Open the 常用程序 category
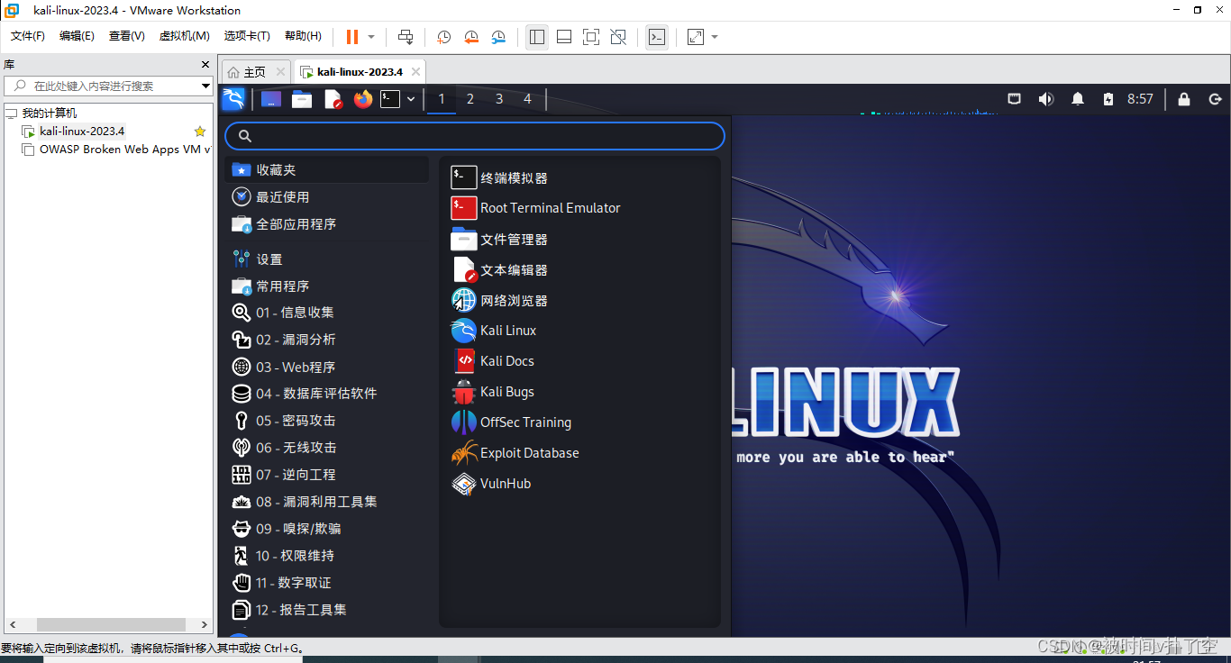 pyautogui.click(x=328, y=286)
